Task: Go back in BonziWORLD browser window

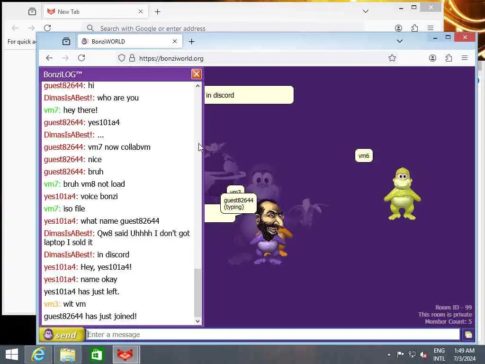Action: [x=49, y=58]
